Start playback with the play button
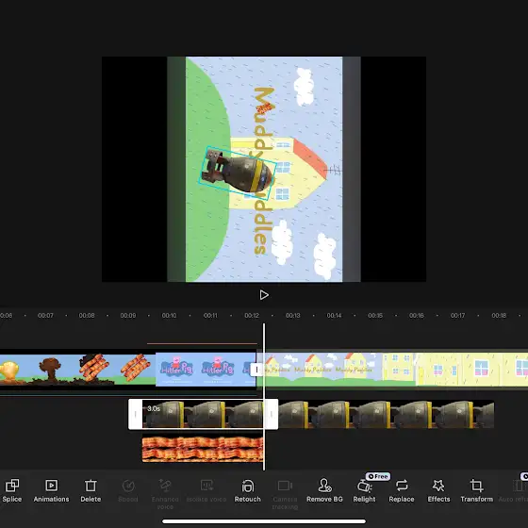Viewport: 528px width, 528px height. pyautogui.click(x=264, y=295)
